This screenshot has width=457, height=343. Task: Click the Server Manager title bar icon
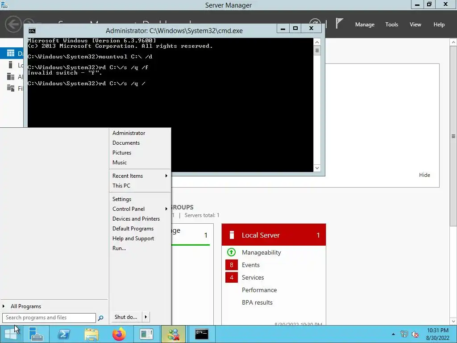pyautogui.click(x=4, y=4)
